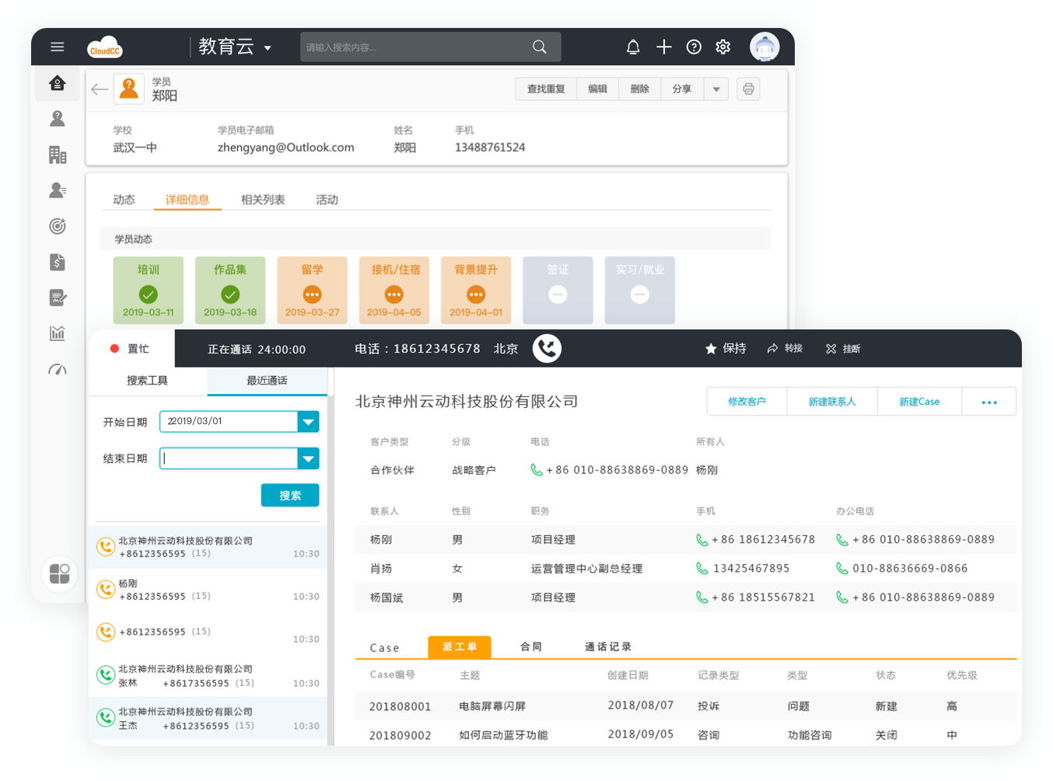The image size is (1053, 780).
Task: Click the 搜索 search button
Action: (x=289, y=495)
